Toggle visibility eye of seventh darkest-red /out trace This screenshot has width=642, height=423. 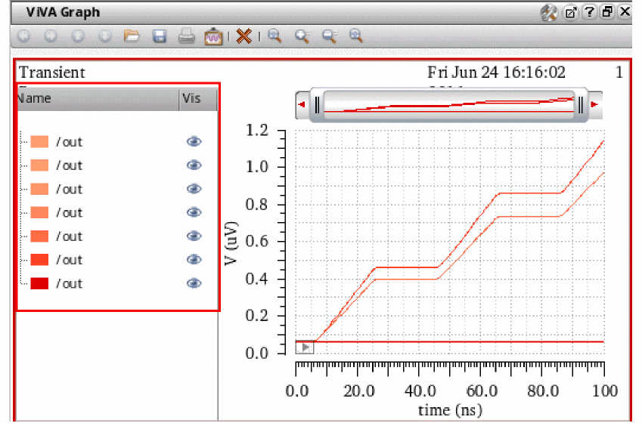(194, 283)
